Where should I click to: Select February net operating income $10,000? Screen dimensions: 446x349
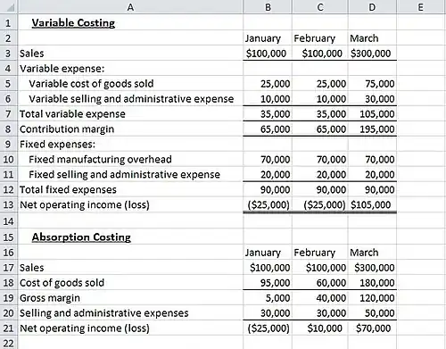[320, 328]
